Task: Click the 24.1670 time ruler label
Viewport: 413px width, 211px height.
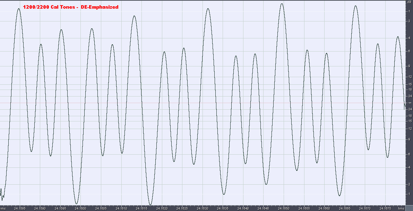Action: 365,209
